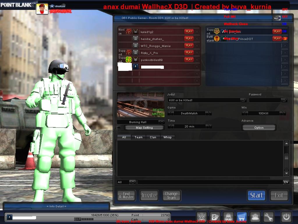This screenshot has width=298, height=224.
Task: Open the clan emblem icon in the bottom bar
Action: click(x=202, y=217)
